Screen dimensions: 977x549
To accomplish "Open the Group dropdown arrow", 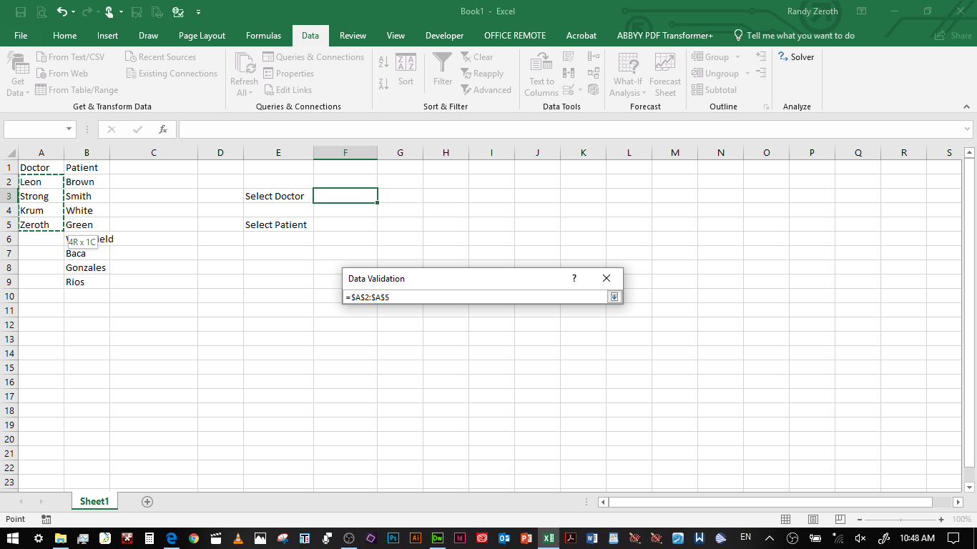I will (738, 57).
